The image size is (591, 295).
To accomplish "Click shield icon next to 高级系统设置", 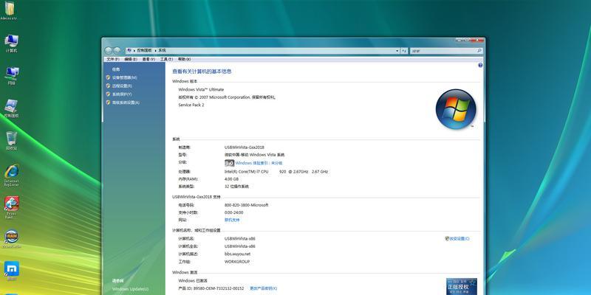I will pyautogui.click(x=108, y=103).
